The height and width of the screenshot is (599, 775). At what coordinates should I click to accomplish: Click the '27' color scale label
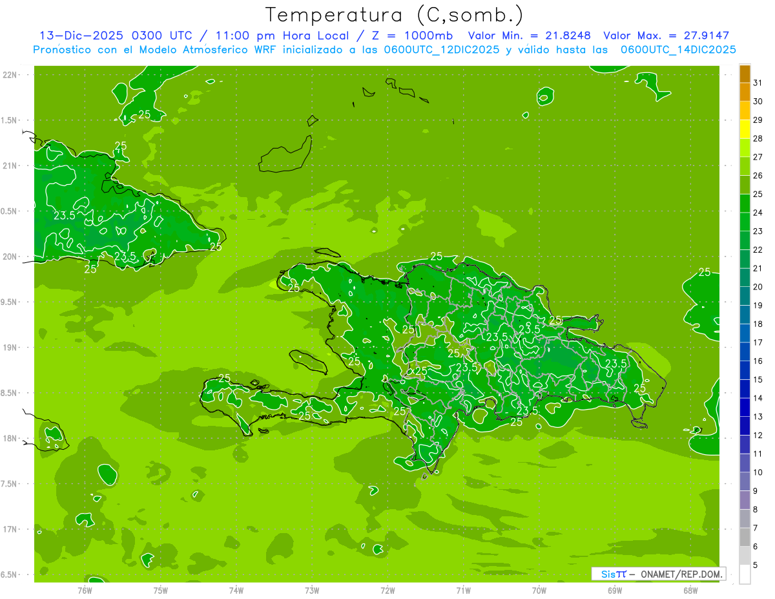758,157
